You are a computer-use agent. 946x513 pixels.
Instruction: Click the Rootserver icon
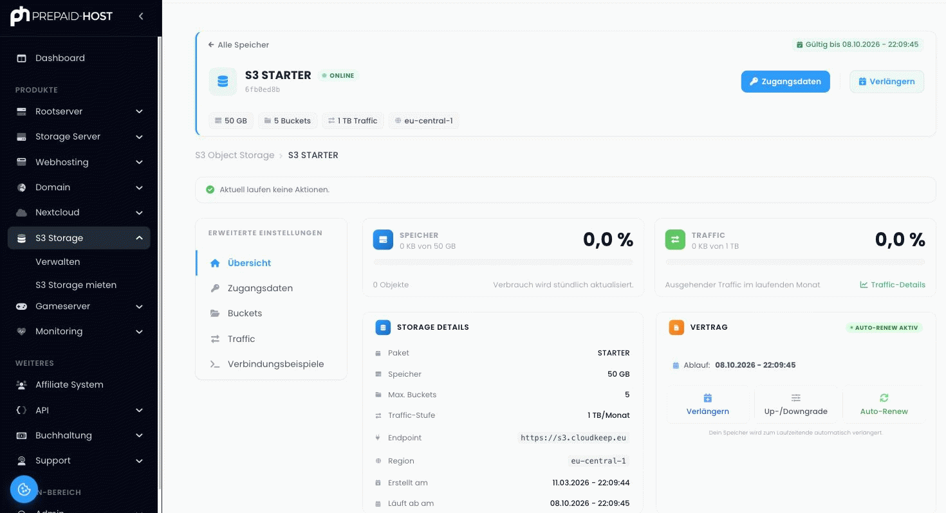[21, 111]
